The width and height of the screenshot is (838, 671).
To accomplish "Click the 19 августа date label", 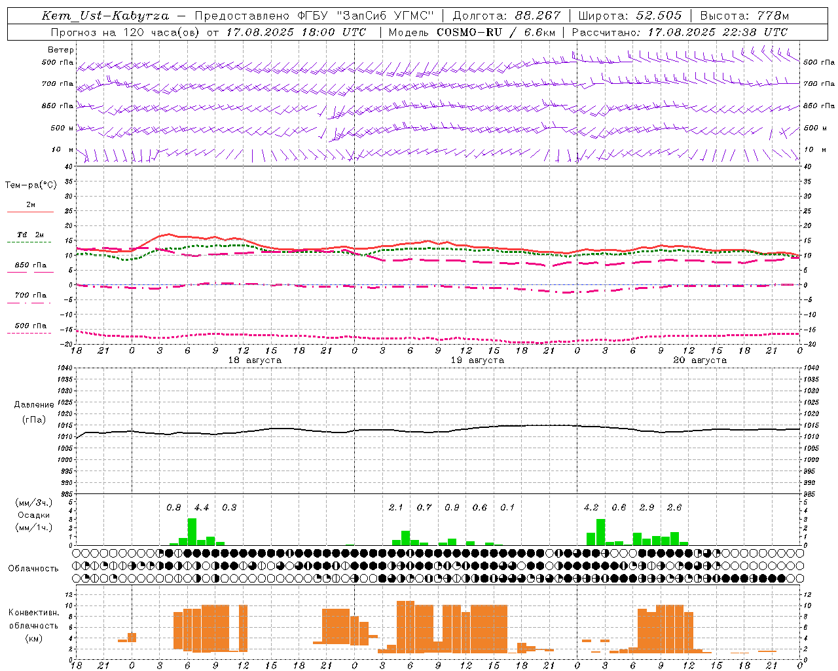I will point(477,360).
